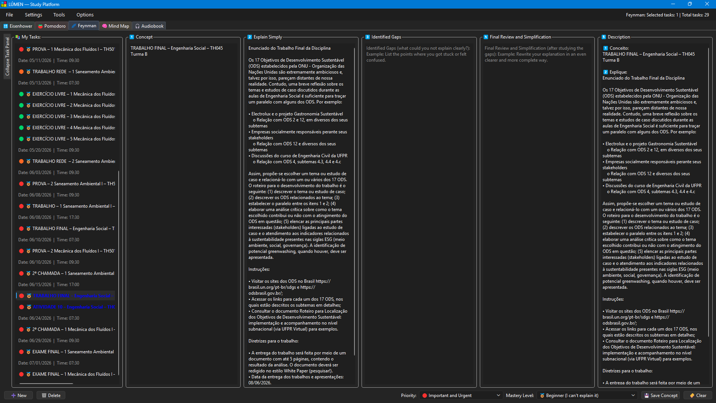The height and width of the screenshot is (403, 716).
Task: Click into the Identified Gaps text field
Action: [x=419, y=215]
